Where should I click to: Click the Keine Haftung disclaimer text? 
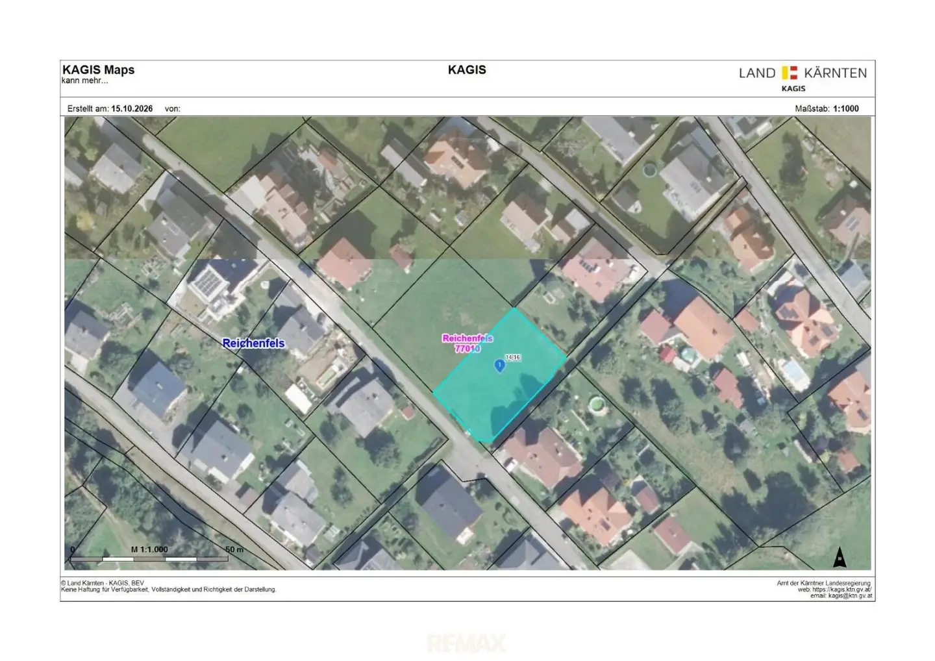[169, 590]
